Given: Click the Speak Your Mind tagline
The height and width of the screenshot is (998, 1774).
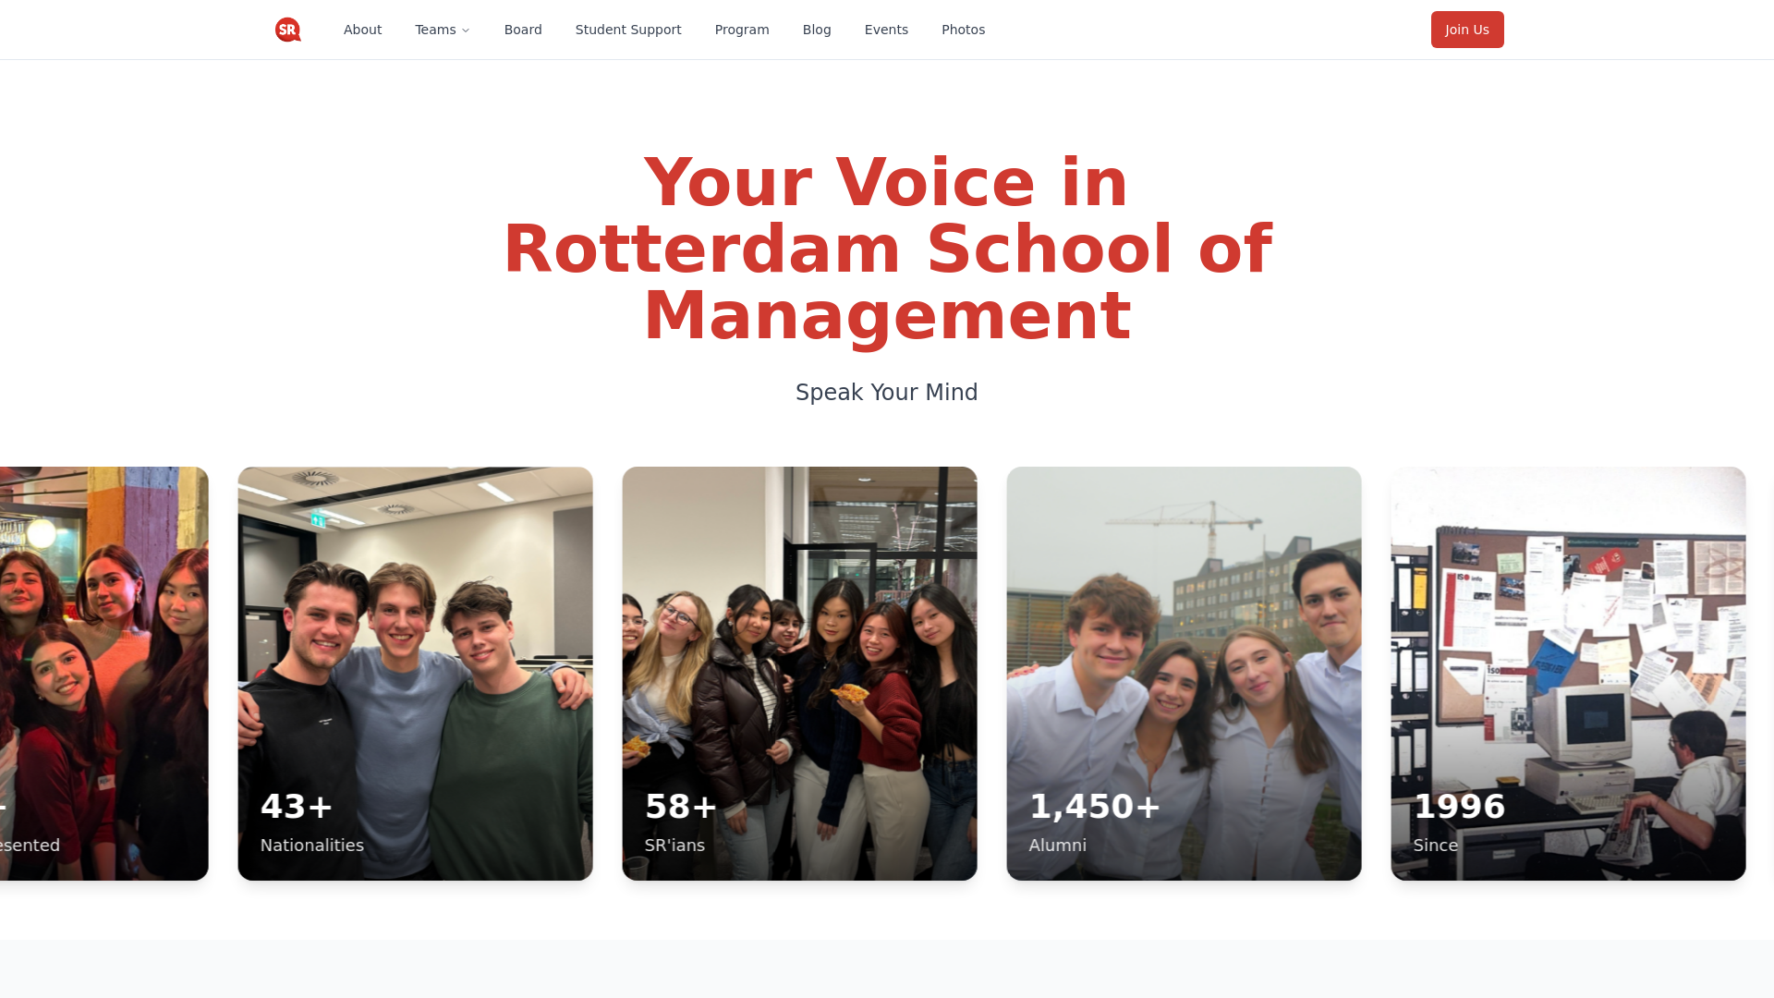Looking at the screenshot, I should click(886, 392).
